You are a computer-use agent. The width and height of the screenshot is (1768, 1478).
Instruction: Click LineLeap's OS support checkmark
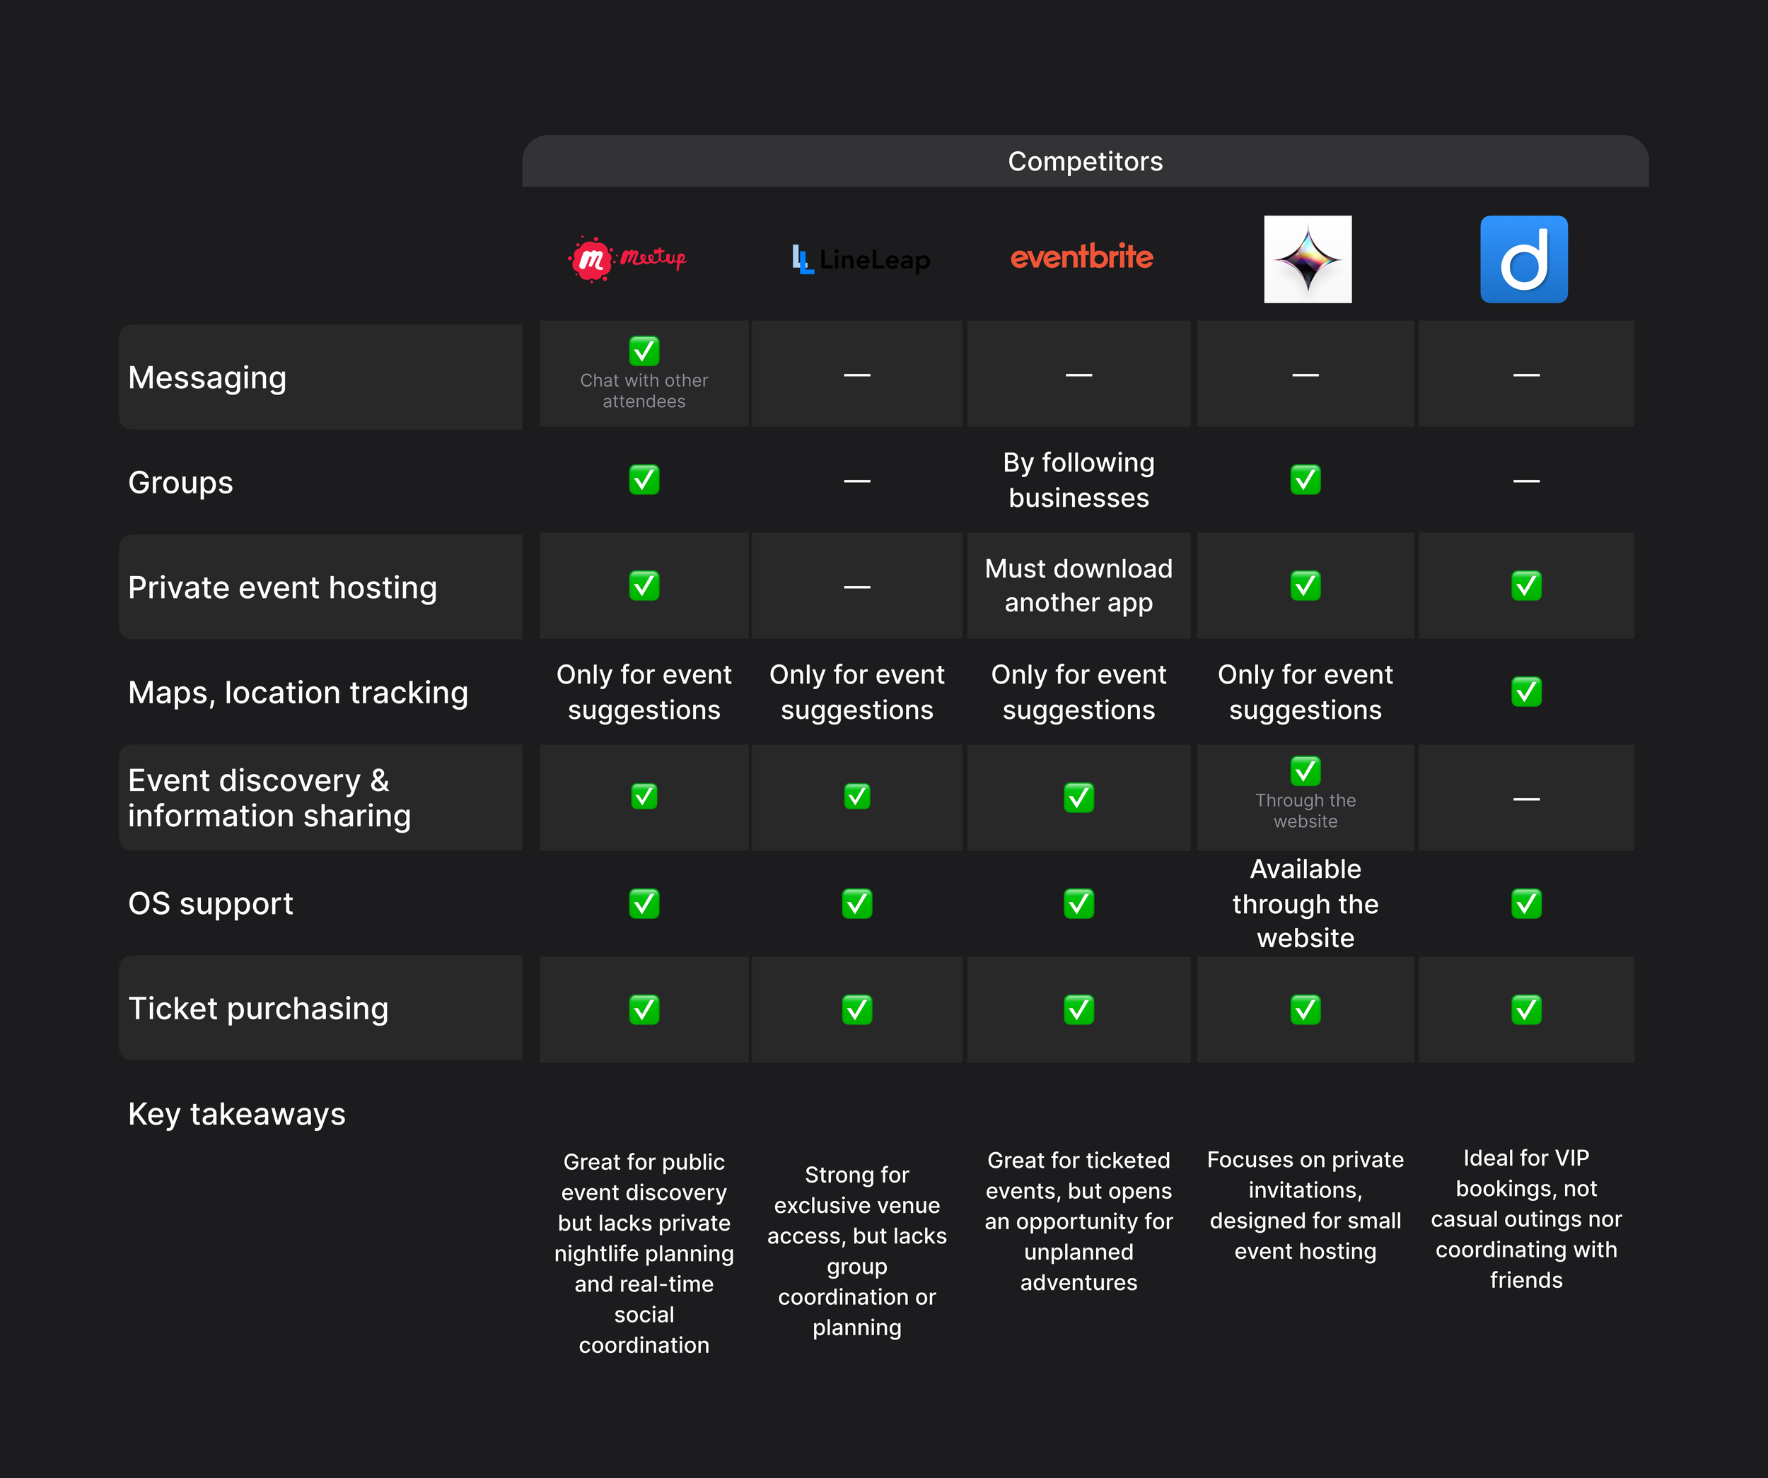click(x=857, y=903)
